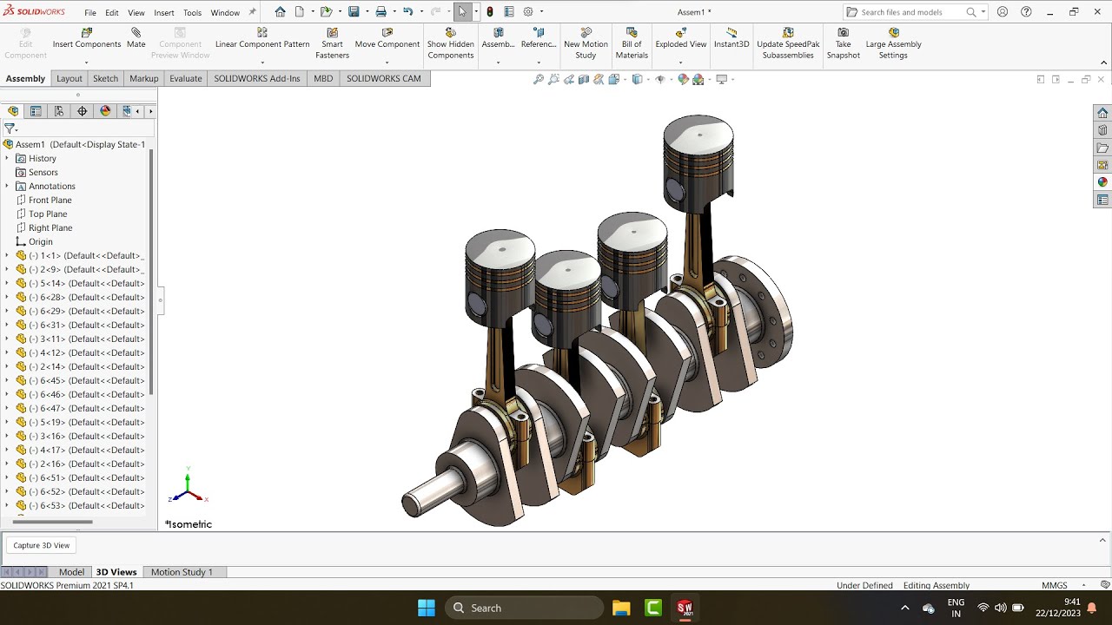
Task: Click Update SpeedPak Subassemblies
Action: [x=788, y=43]
